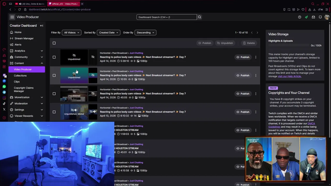Open Instagram in the Opera sidebar
This screenshot has width=331, height=186.
(4, 98)
